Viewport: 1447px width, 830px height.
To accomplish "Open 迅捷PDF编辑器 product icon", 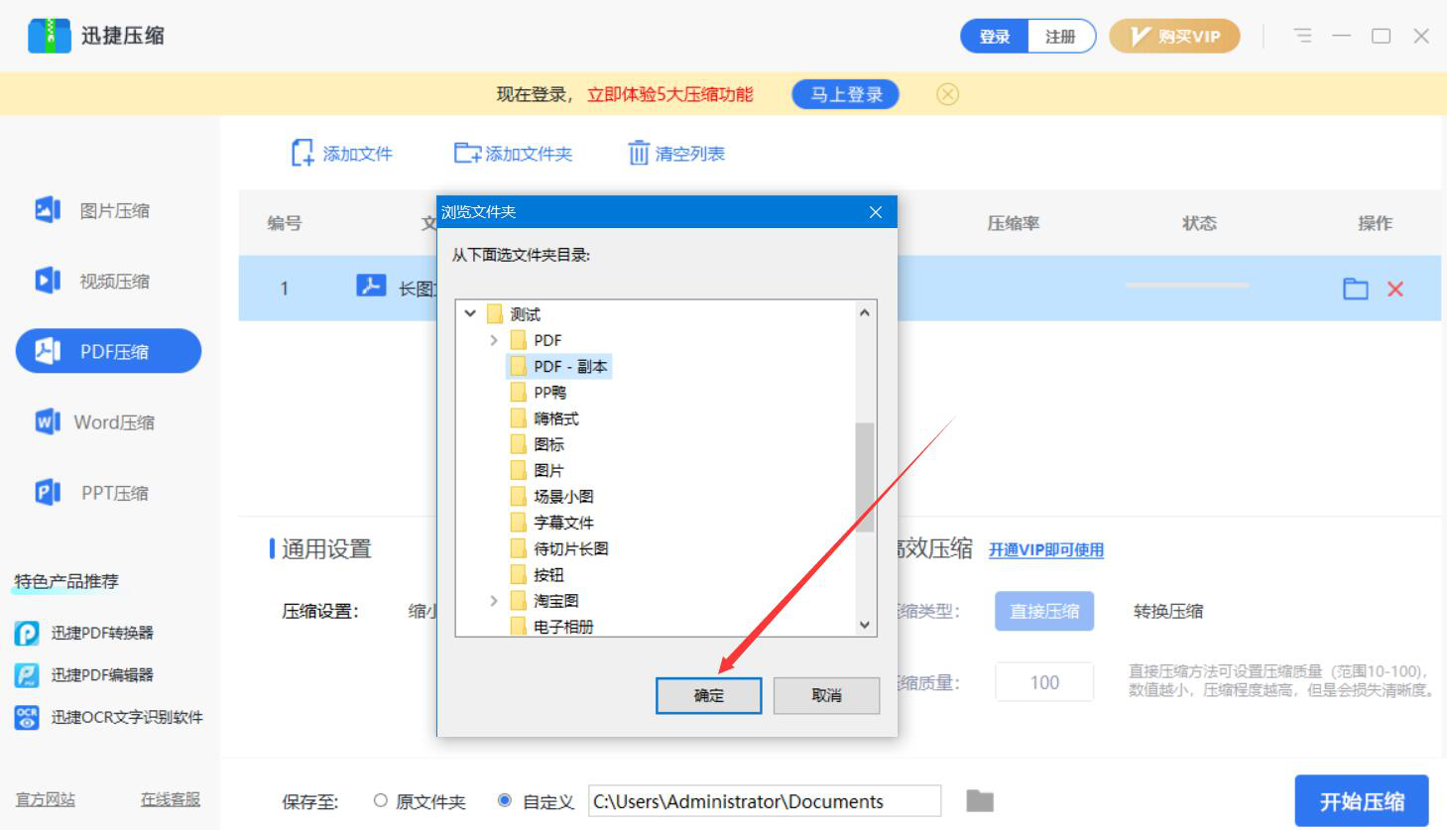I will 27,674.
